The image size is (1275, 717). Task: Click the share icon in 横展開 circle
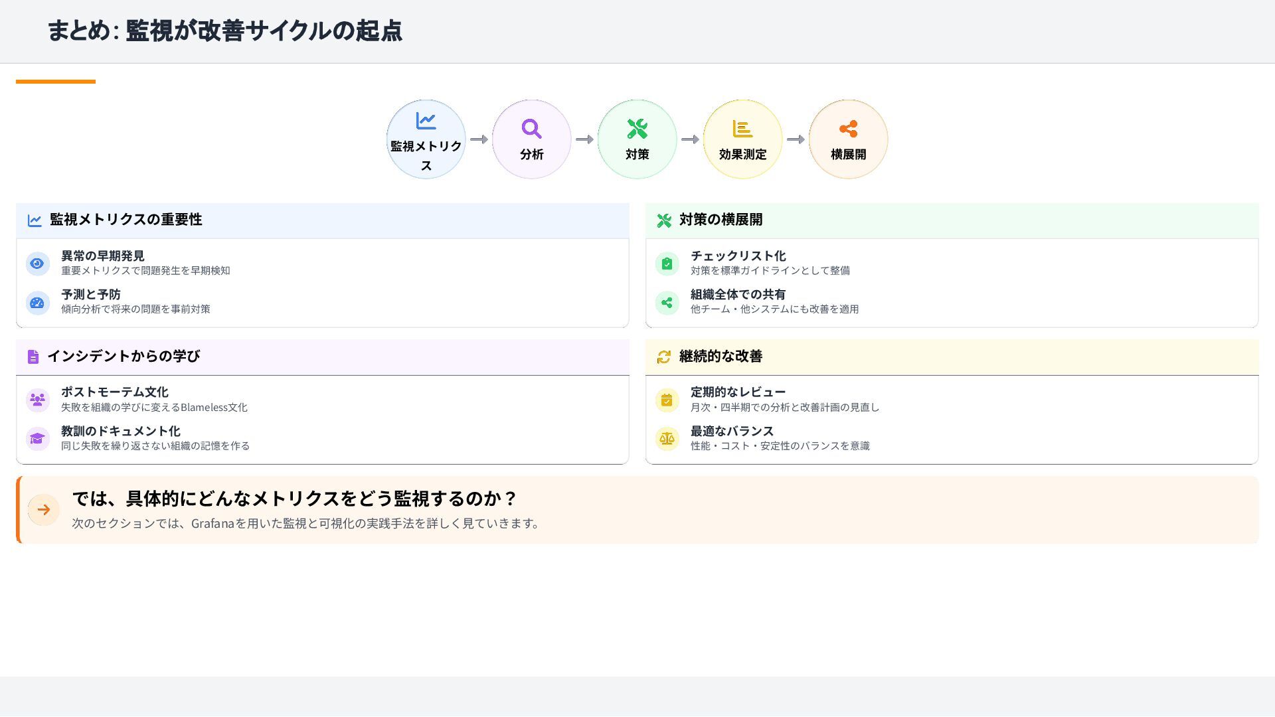point(848,129)
